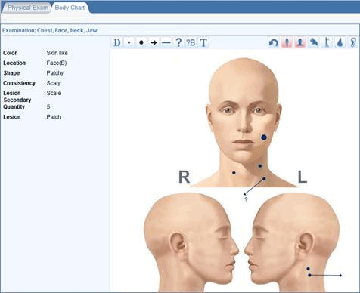This screenshot has width=360, height=293.
Task: Select the question mark annotation tool
Action: click(178, 42)
